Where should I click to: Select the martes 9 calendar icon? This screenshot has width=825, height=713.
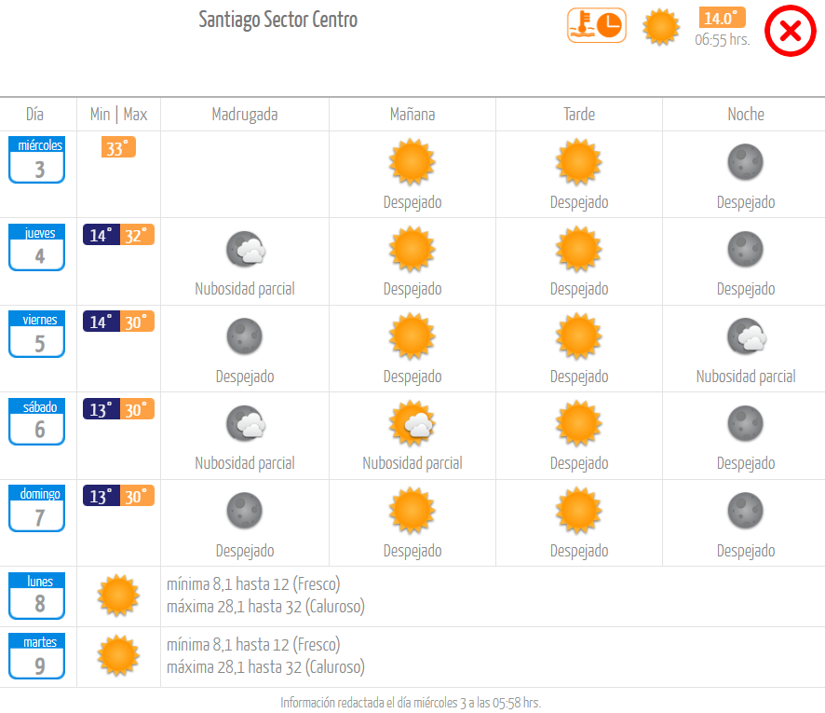[x=37, y=655]
